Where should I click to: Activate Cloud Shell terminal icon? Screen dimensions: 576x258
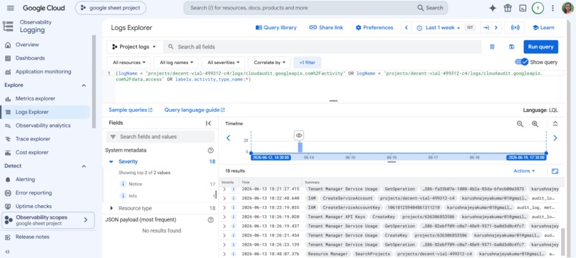pos(522,8)
